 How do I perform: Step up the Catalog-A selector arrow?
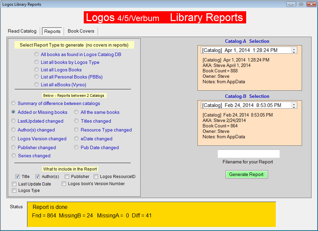[294, 49]
